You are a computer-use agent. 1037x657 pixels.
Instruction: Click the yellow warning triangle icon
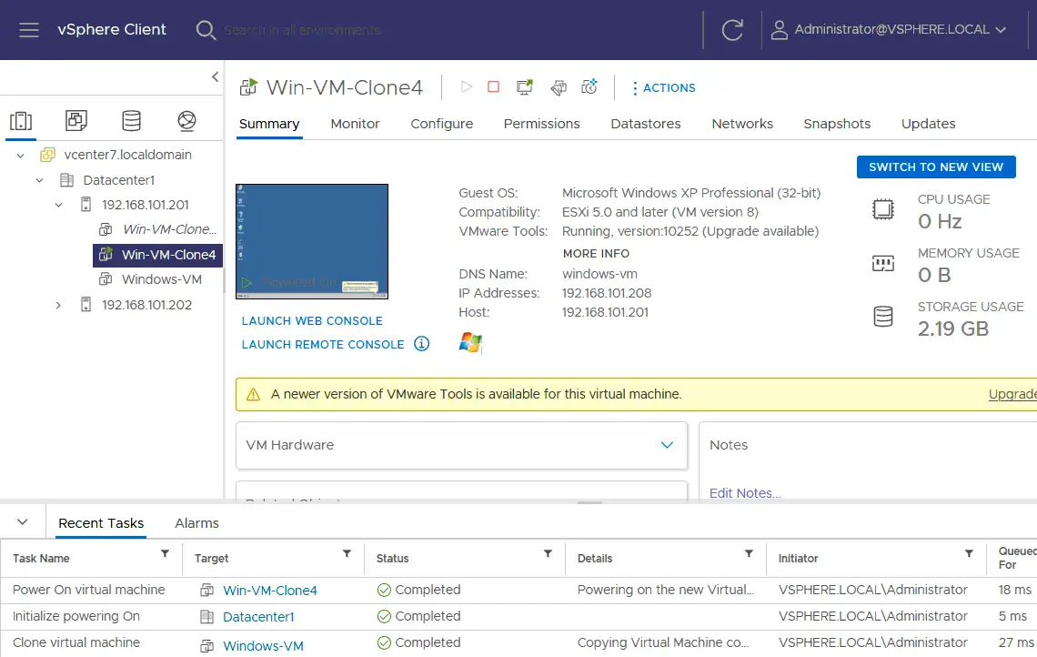coord(253,395)
